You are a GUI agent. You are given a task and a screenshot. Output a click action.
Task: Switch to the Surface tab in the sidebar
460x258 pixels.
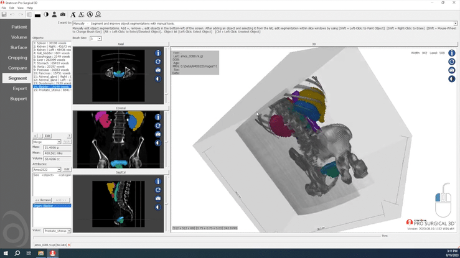(x=19, y=47)
